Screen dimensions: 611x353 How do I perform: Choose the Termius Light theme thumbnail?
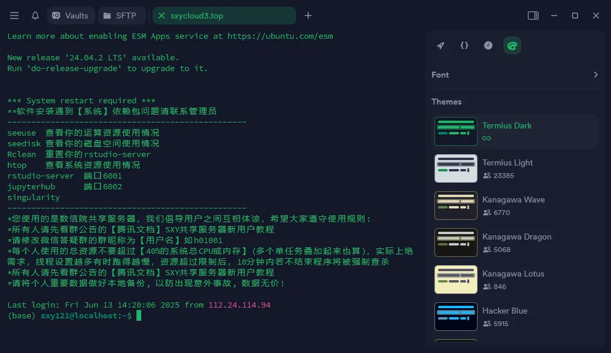[x=455, y=168]
